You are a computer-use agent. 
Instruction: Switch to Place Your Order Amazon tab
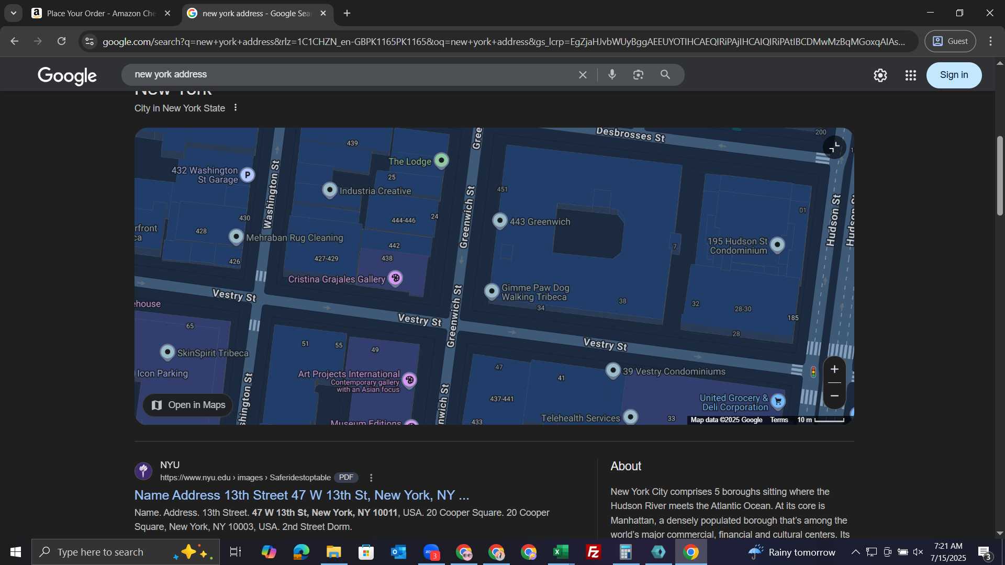click(x=101, y=14)
